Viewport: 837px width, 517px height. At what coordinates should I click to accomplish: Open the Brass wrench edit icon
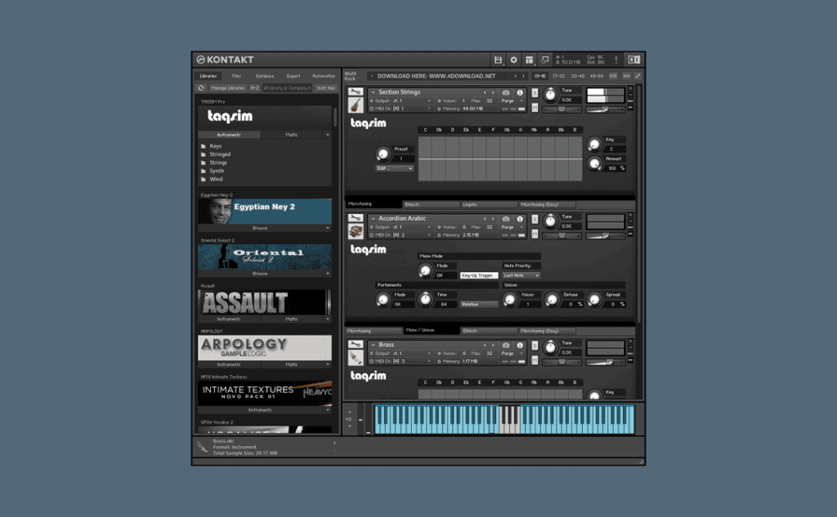[x=356, y=345]
